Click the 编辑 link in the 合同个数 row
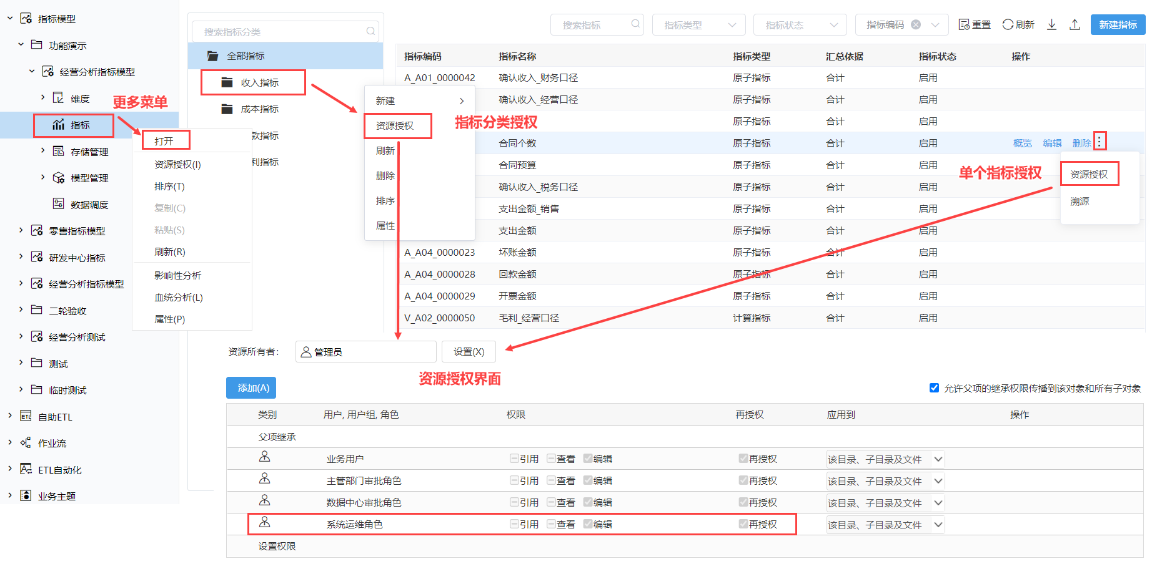Viewport: 1157px width, 579px height. click(1052, 143)
